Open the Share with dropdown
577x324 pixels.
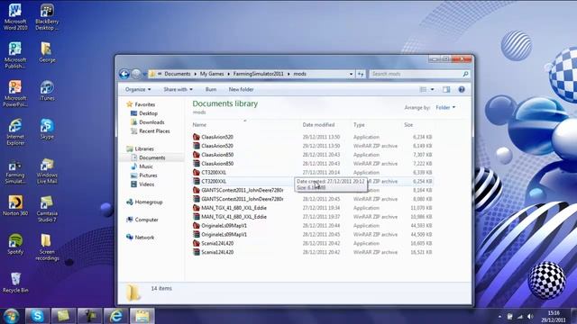tap(178, 89)
